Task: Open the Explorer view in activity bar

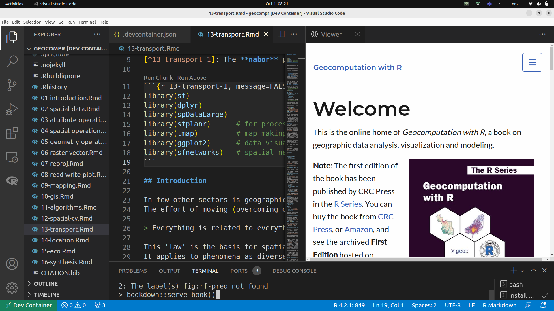Action: (x=12, y=37)
